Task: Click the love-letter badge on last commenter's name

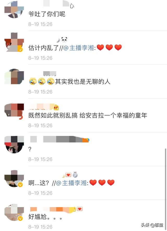Action: 80,209
